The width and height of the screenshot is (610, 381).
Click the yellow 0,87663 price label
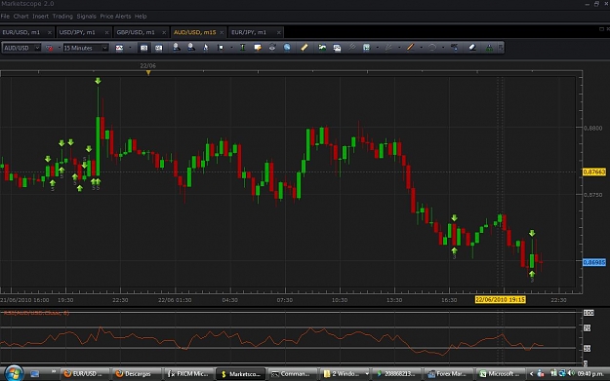pos(594,172)
